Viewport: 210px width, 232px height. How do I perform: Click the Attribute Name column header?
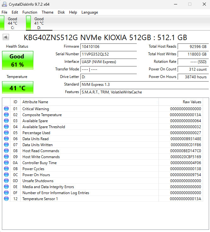(x=90, y=102)
